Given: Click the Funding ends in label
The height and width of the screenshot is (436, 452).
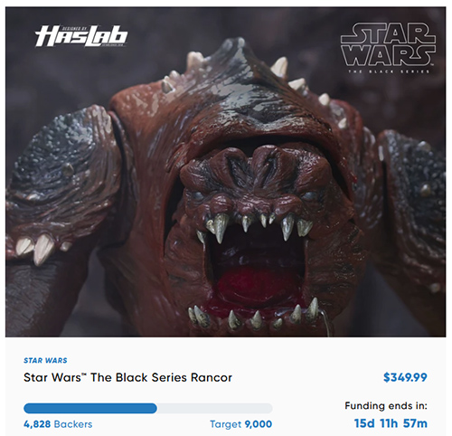Looking at the screenshot, I should [386, 406].
